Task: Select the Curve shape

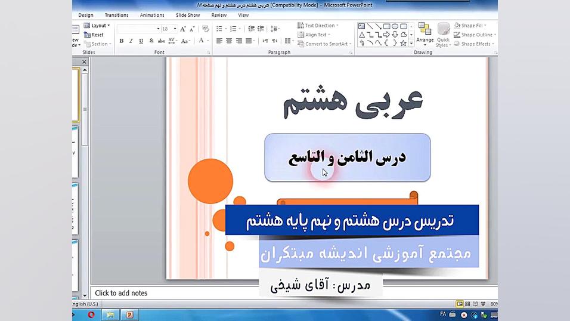Action: [379, 44]
